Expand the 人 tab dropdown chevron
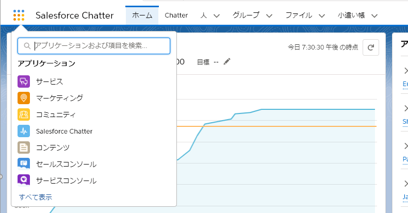The image size is (408, 213). (x=217, y=16)
